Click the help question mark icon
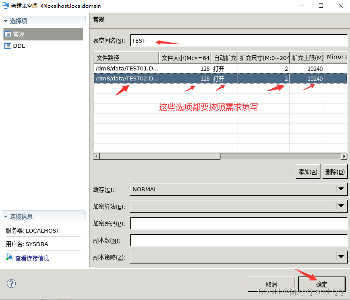The width and height of the screenshot is (350, 300). click(x=11, y=284)
